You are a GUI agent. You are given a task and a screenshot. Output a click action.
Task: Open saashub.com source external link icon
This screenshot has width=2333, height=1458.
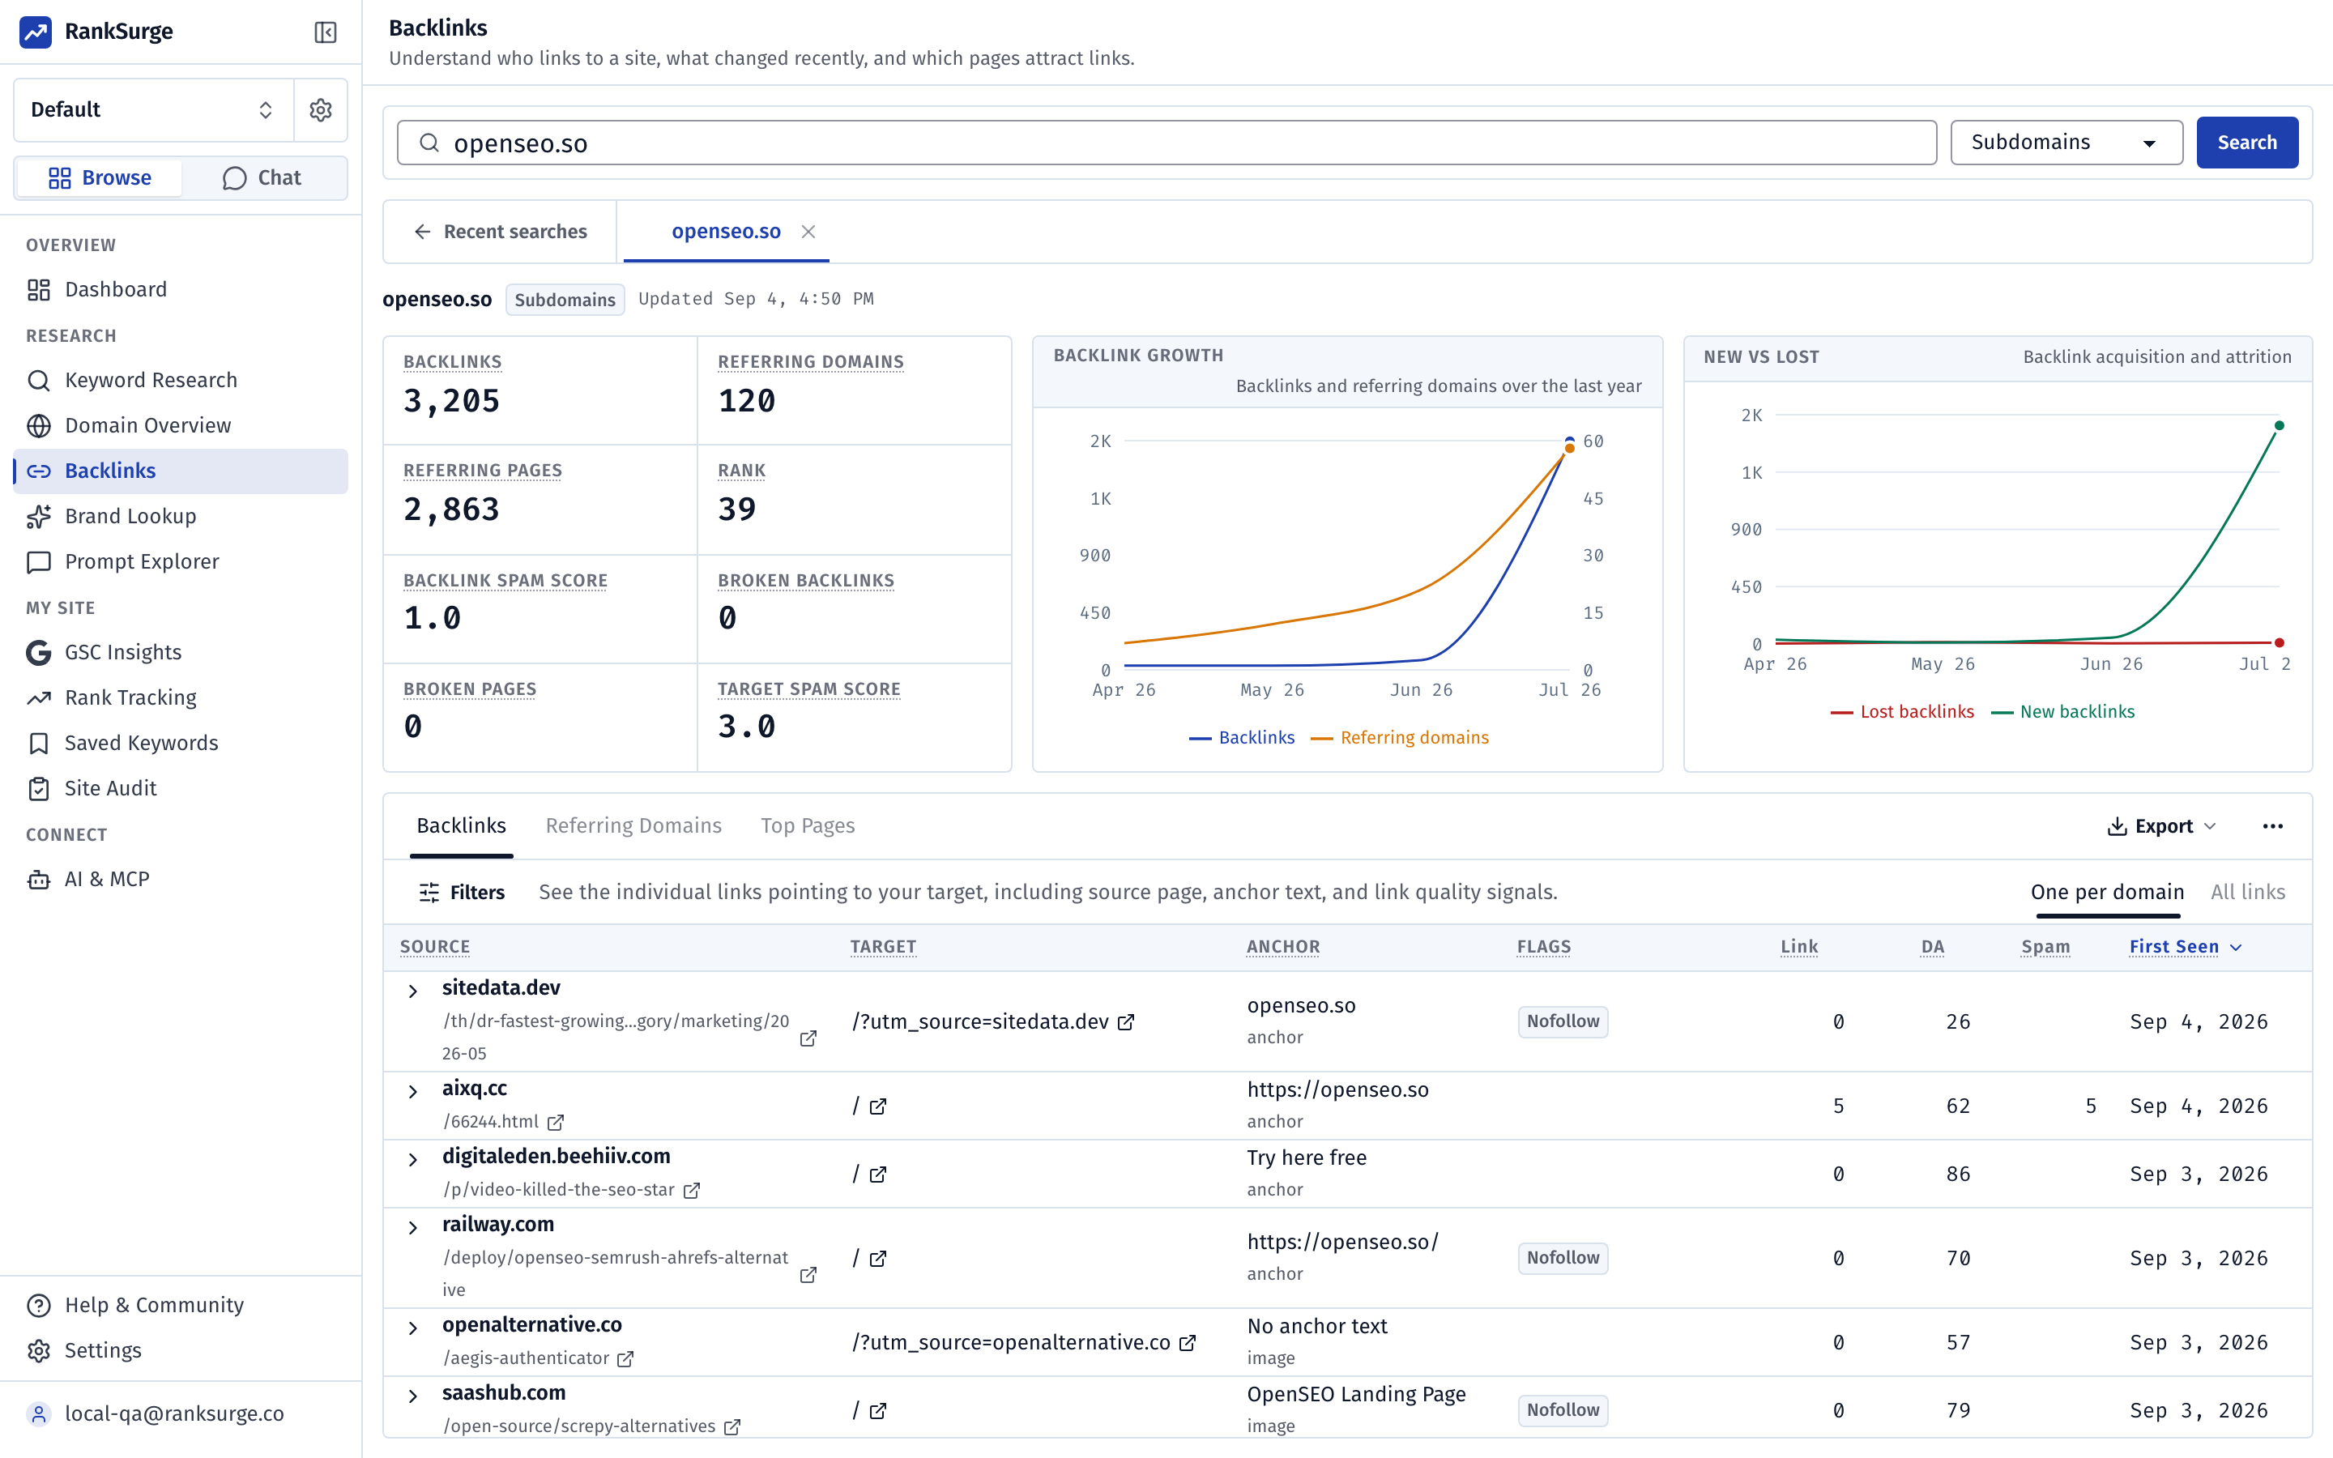732,1427
